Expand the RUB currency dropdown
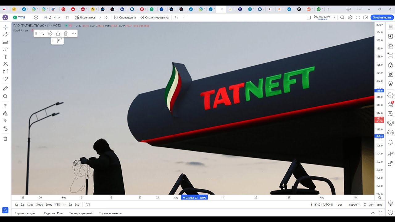 coord(380,25)
